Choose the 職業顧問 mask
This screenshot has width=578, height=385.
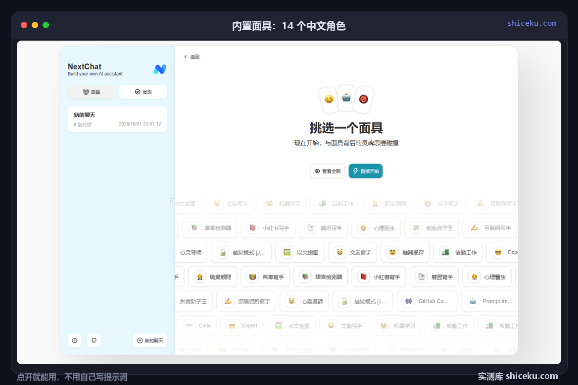click(x=212, y=277)
